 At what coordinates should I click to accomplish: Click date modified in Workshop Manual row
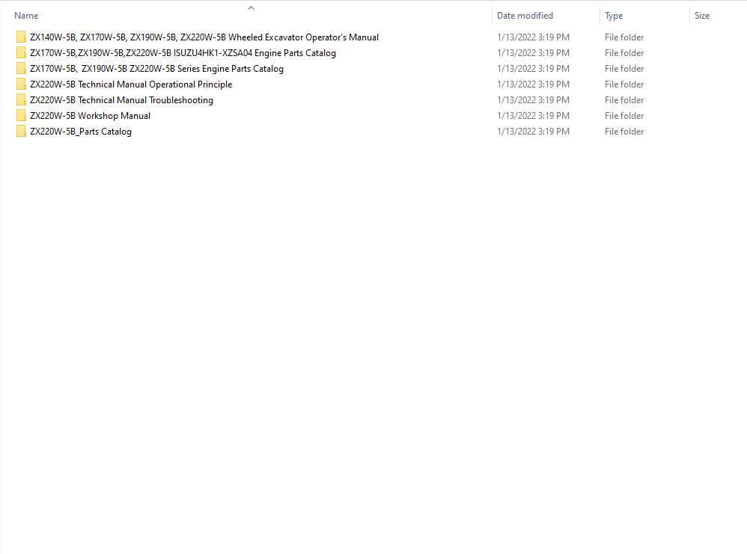pyautogui.click(x=533, y=116)
